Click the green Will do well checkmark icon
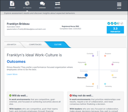The width and height of the screenshot is (128, 112). pos(10,96)
